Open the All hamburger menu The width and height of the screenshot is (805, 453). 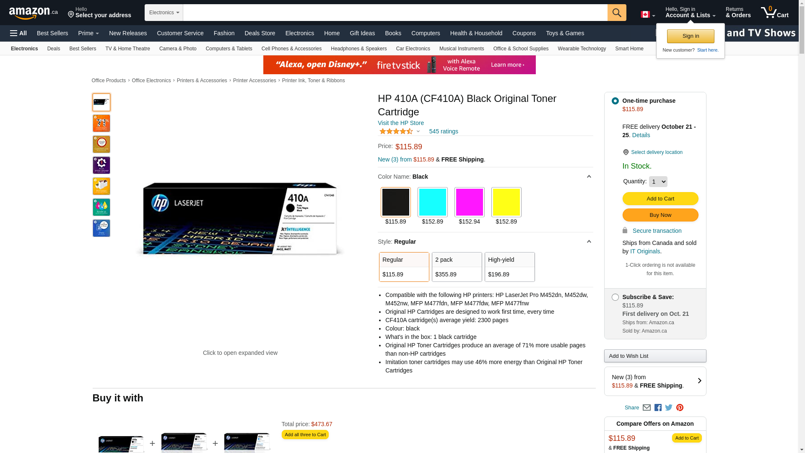click(x=18, y=33)
